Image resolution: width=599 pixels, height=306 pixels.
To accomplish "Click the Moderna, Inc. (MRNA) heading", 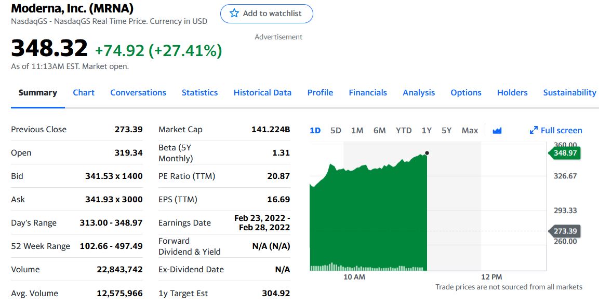I will click(72, 8).
